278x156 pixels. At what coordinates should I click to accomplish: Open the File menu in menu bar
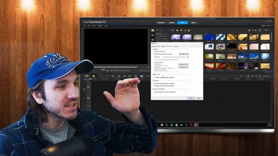pyautogui.click(x=85, y=26)
